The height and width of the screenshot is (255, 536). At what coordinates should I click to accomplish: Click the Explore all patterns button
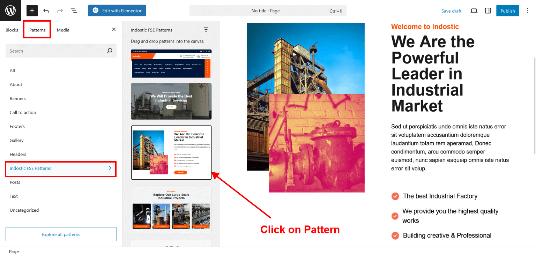tap(61, 234)
